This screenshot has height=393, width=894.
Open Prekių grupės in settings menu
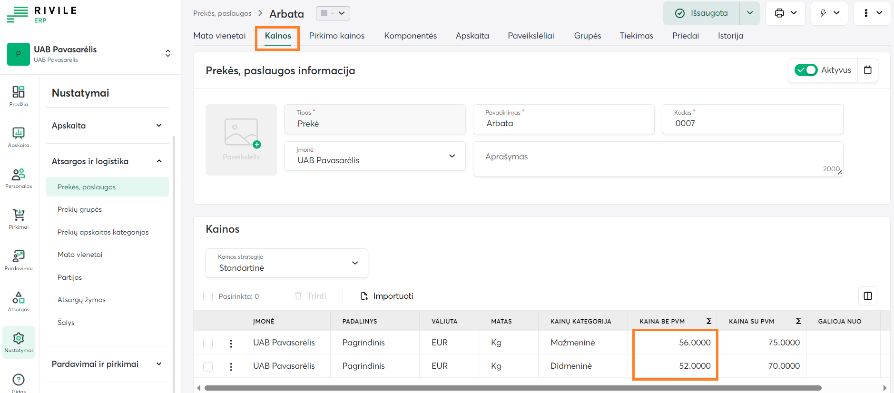(79, 209)
